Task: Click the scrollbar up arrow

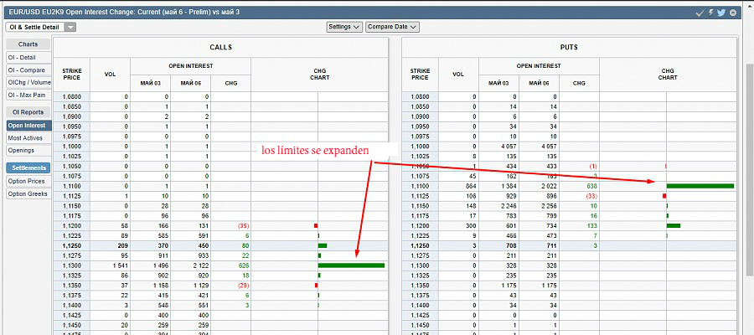Action: click(x=749, y=4)
